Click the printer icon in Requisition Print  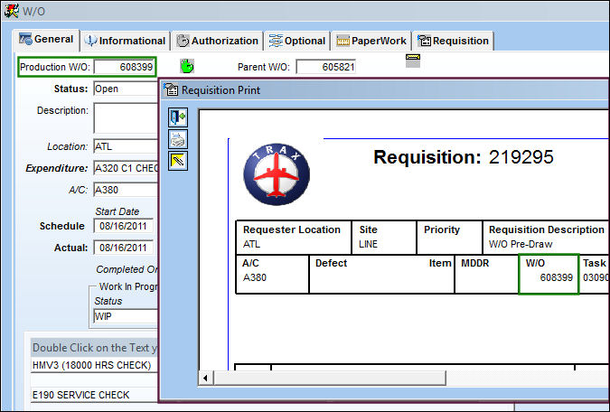coord(178,139)
